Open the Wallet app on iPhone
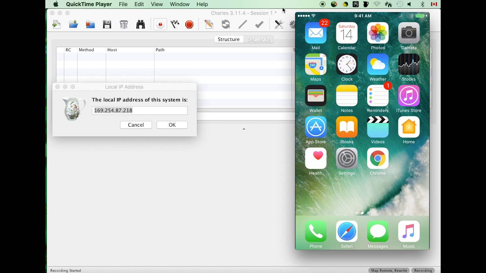Viewport: 486px width, 273px height. pyautogui.click(x=316, y=96)
